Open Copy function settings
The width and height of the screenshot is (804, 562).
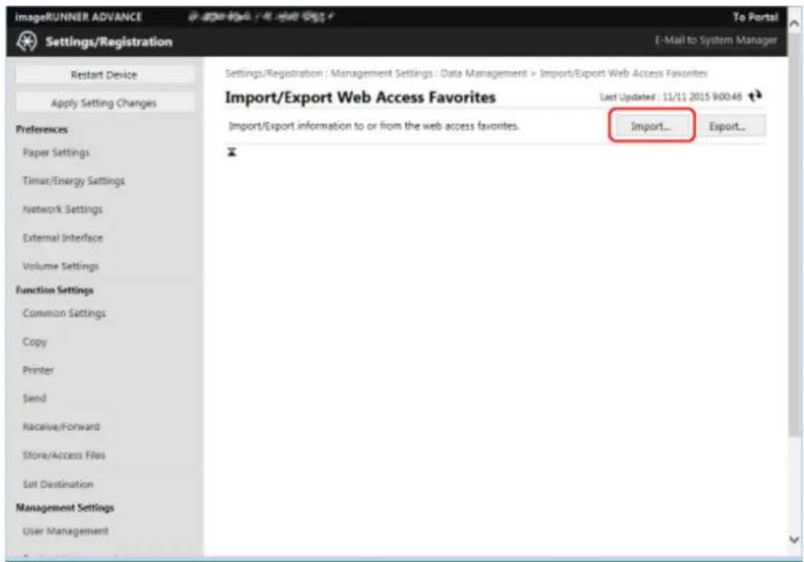(34, 342)
